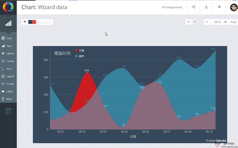The width and height of the screenshot is (238, 148).
Task: Click the 08-05 axis tick label
Action: click(124, 132)
